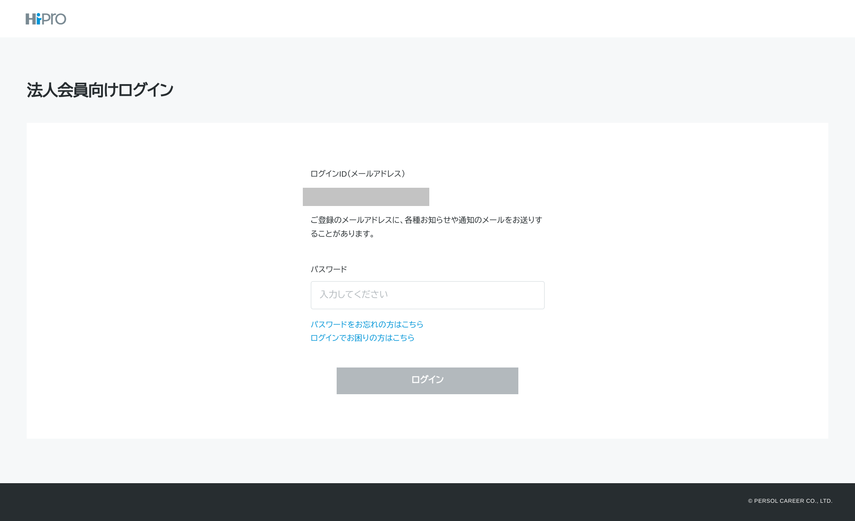Select the 入力してください password box
The width and height of the screenshot is (855, 521).
427,295
